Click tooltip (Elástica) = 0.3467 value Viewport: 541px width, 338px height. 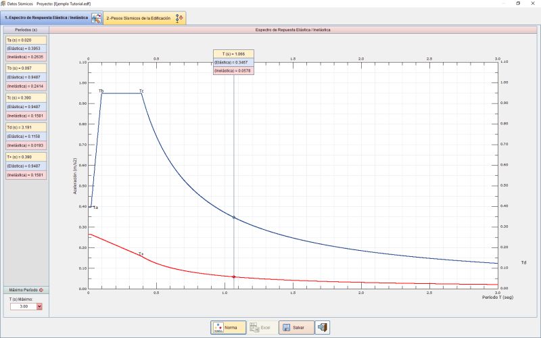233,62
